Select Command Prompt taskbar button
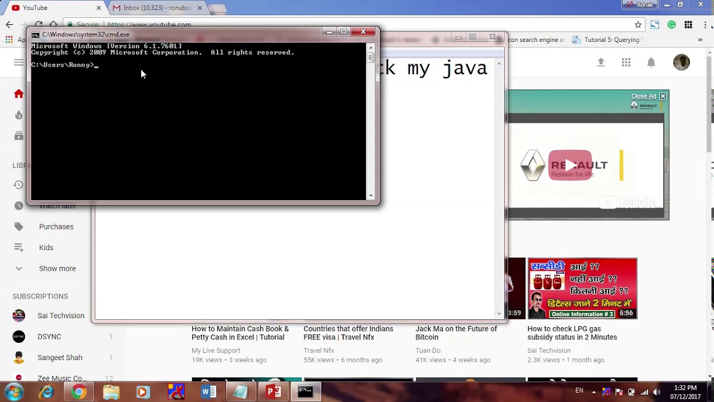 (305, 391)
